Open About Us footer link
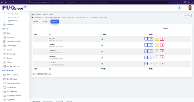 [69, 101]
